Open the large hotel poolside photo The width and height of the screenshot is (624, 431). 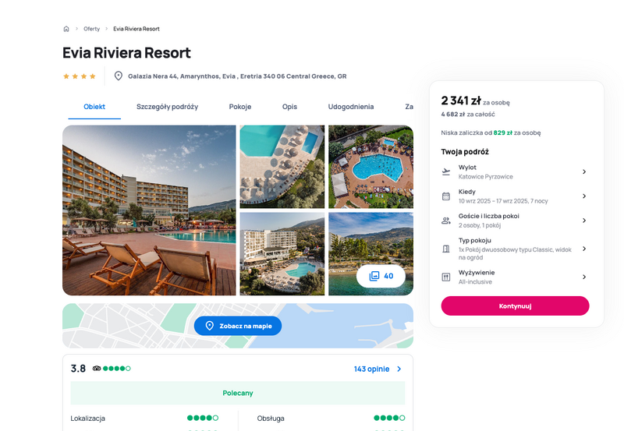pyautogui.click(x=149, y=210)
